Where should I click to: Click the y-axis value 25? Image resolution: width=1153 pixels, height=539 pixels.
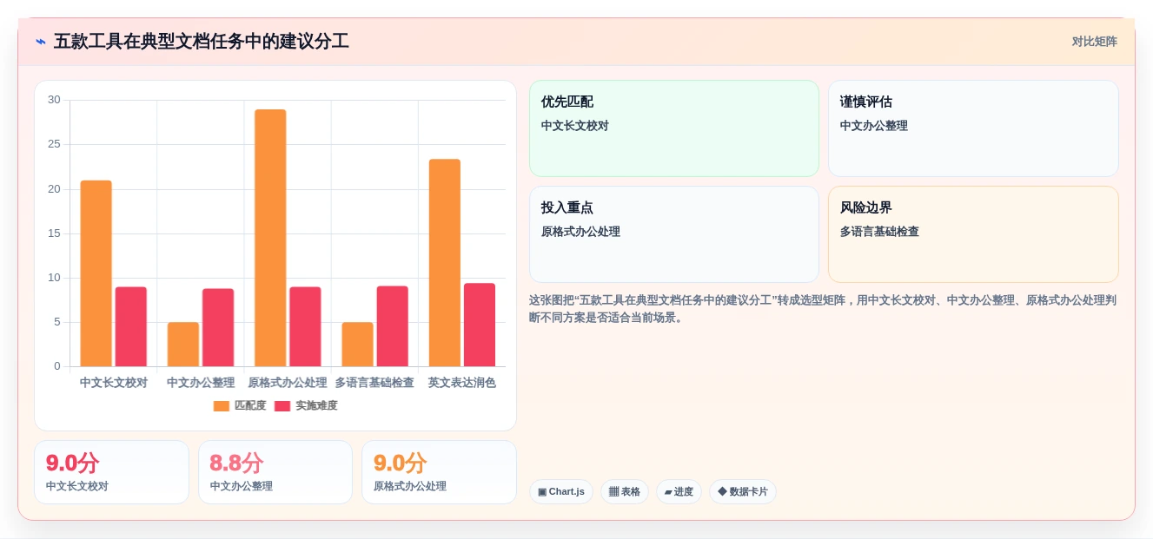click(54, 144)
